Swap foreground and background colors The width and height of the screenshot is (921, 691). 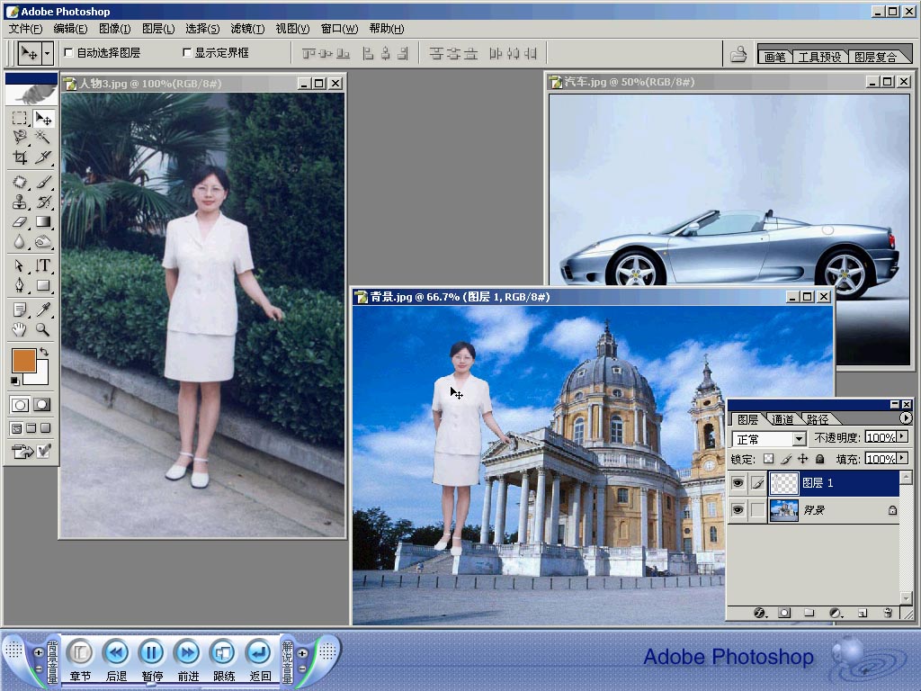[44, 352]
